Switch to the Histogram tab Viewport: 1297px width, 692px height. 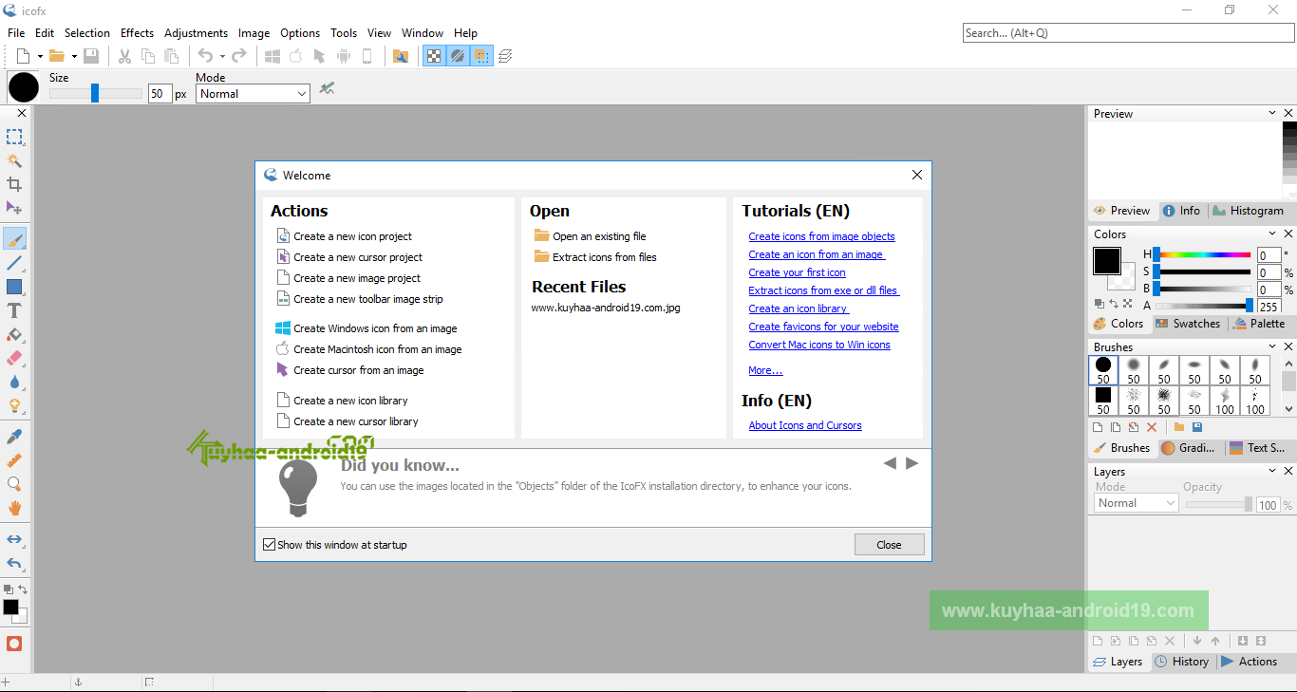click(x=1248, y=211)
